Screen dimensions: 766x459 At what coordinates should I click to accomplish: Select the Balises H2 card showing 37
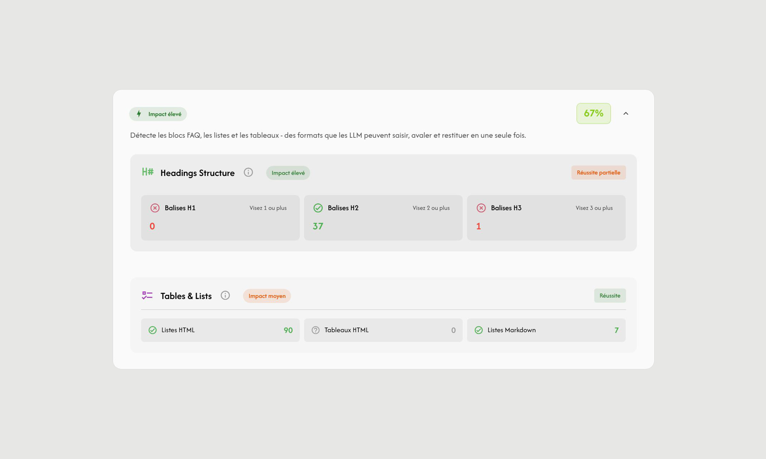[383, 218]
